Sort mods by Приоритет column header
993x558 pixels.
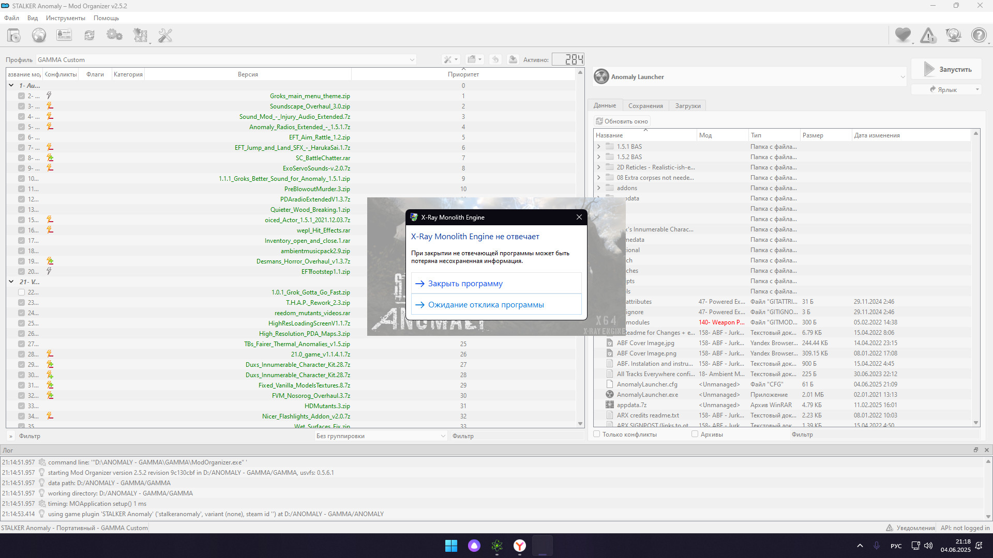click(x=463, y=74)
